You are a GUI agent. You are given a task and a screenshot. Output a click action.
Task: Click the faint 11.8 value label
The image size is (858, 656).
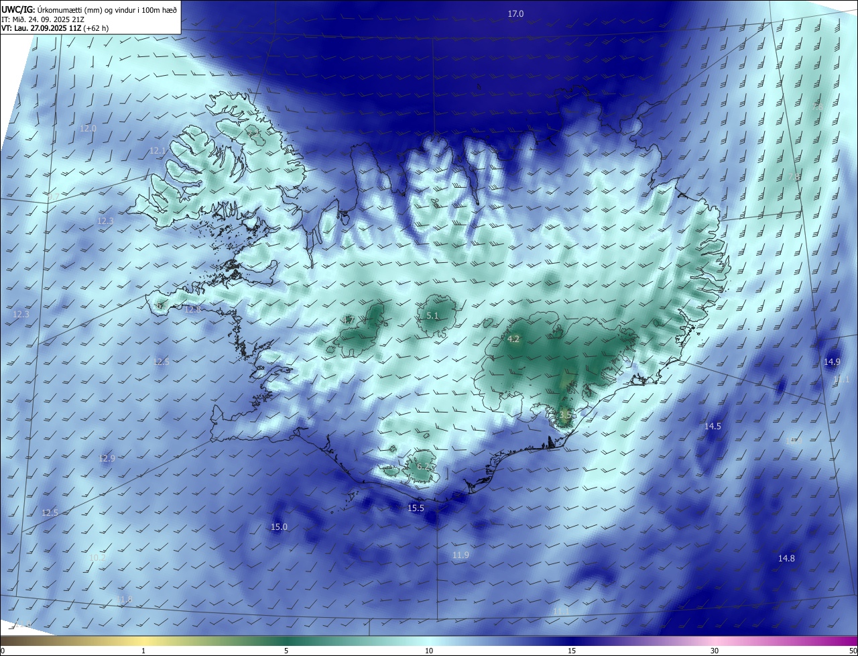[125, 600]
